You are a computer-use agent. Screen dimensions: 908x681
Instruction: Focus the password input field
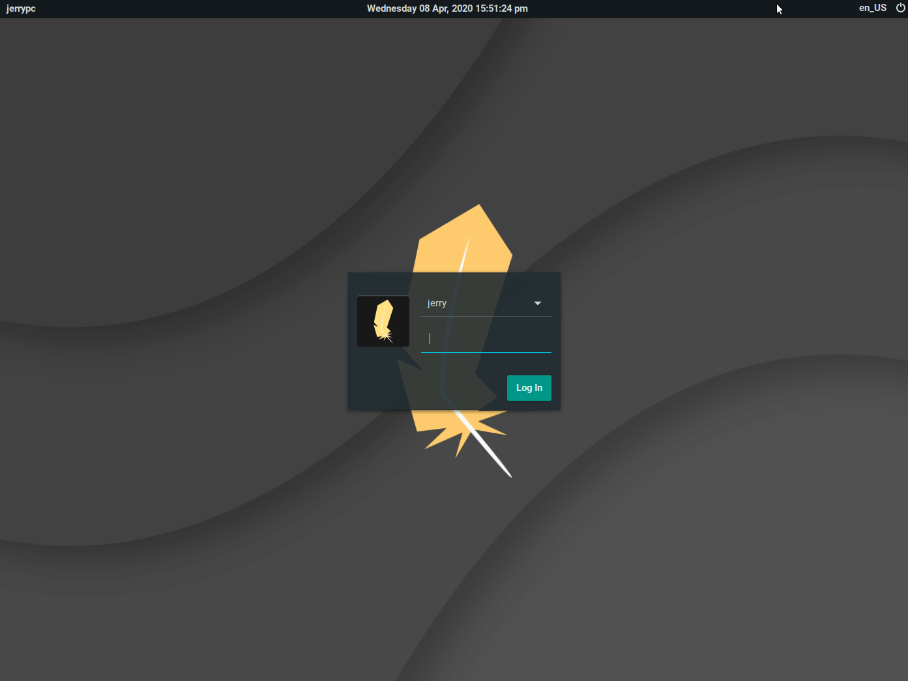(486, 338)
